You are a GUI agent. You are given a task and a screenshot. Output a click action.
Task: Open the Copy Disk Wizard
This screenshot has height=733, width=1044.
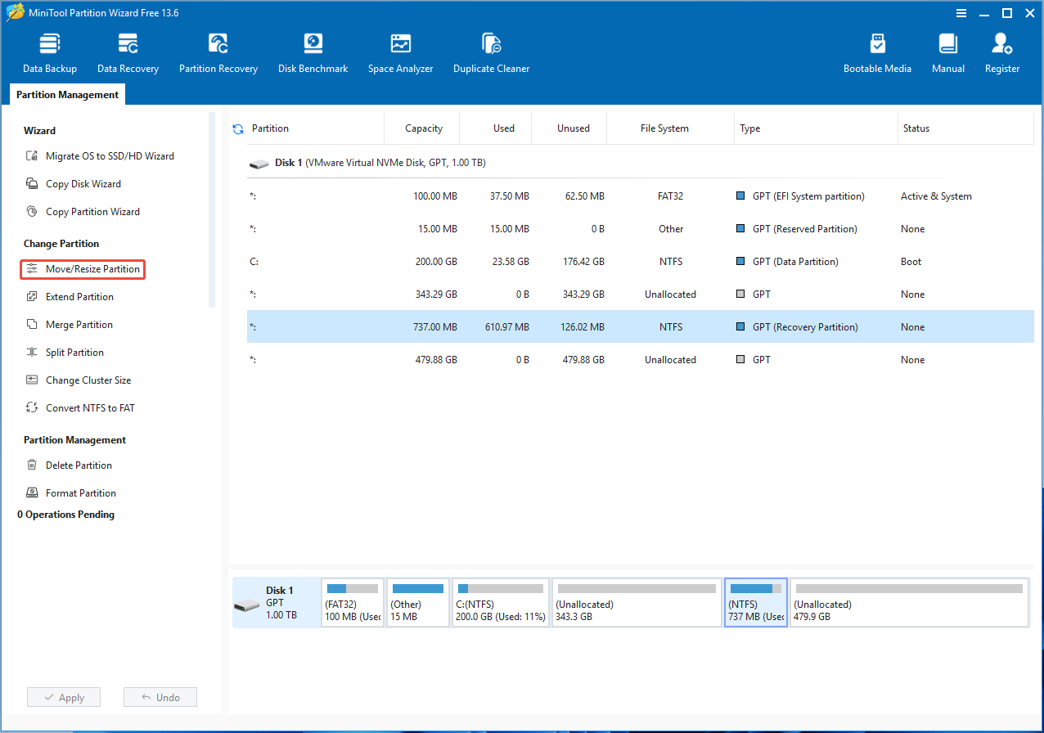83,183
